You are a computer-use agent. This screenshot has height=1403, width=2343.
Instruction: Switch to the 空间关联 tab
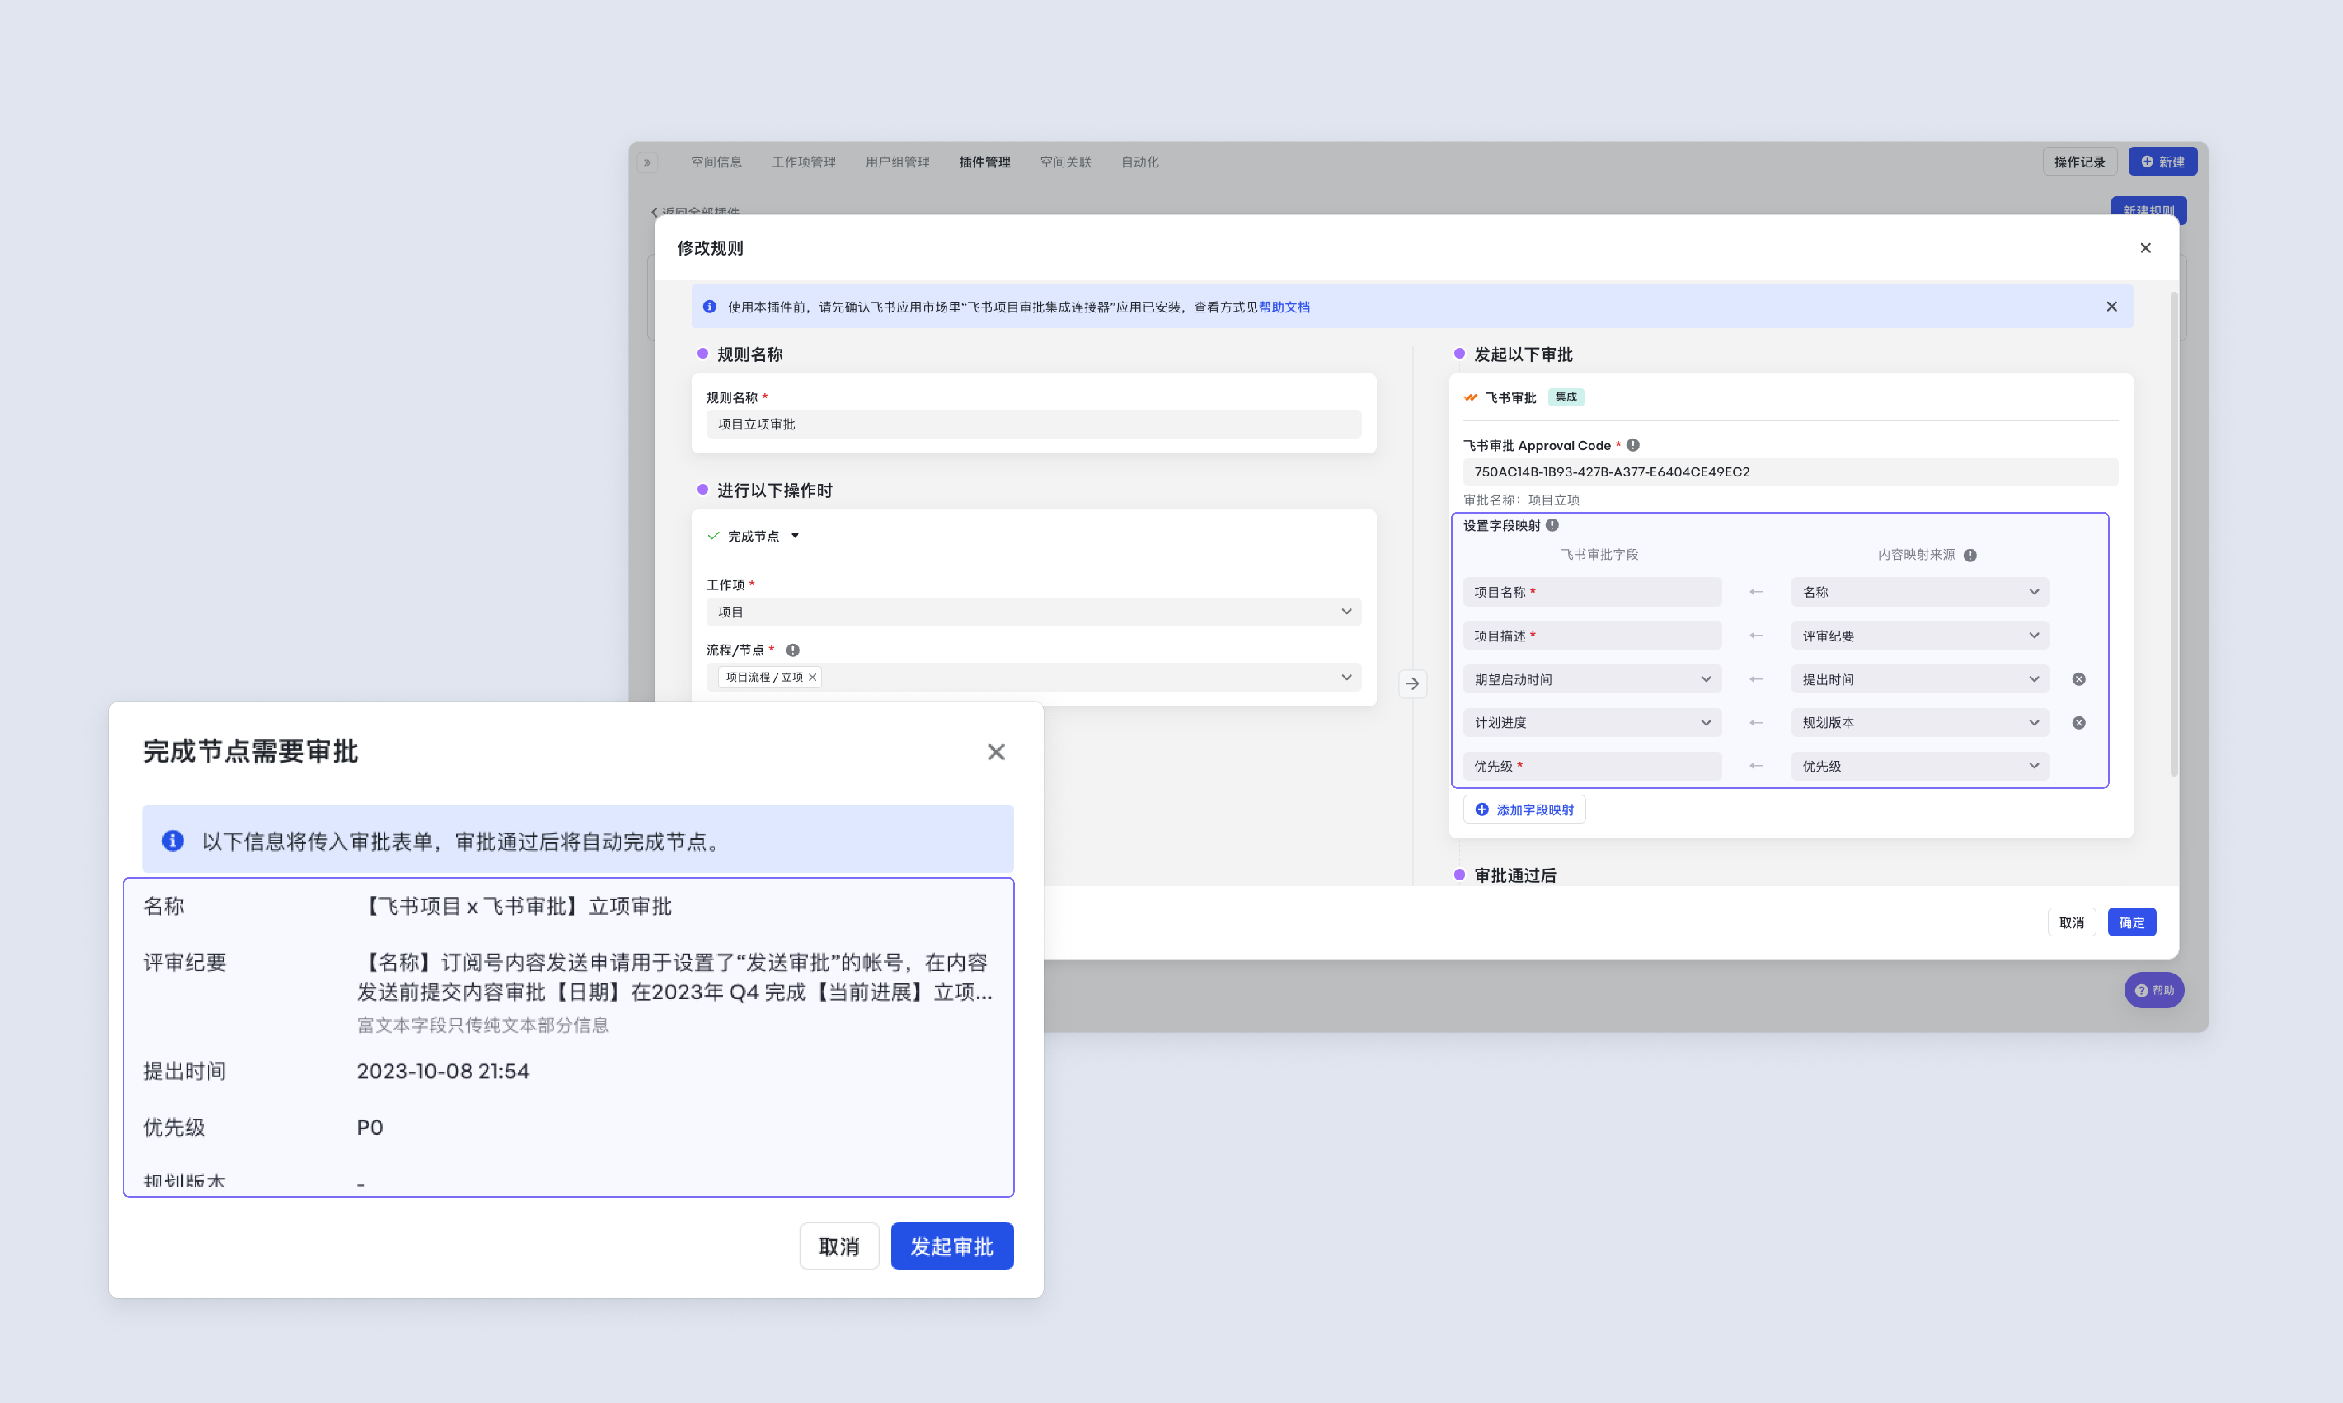click(x=1066, y=163)
